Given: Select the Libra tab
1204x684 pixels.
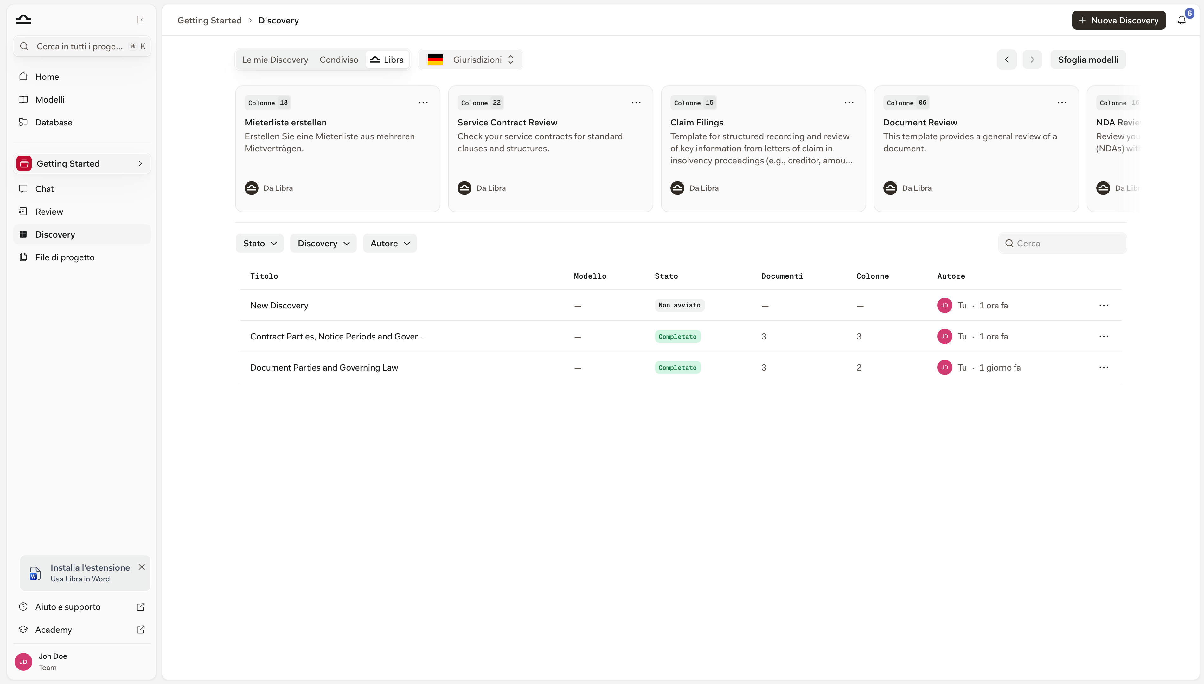Looking at the screenshot, I should click(387, 60).
